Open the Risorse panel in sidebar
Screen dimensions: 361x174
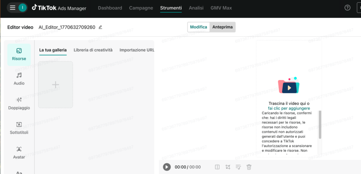[x=19, y=54]
